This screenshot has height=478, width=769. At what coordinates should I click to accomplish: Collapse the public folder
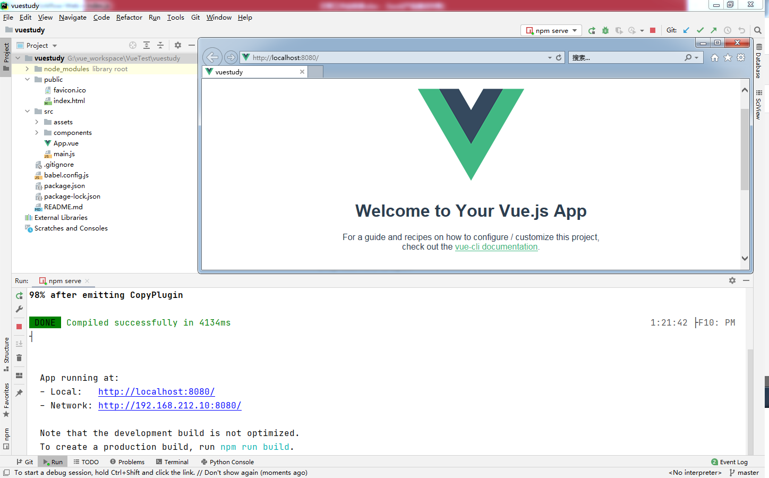pyautogui.click(x=27, y=80)
